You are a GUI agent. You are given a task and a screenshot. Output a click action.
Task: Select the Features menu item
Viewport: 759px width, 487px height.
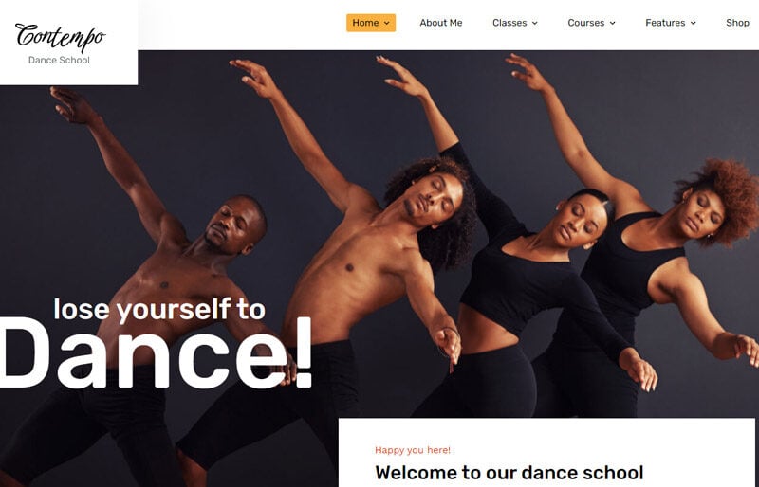(x=665, y=23)
